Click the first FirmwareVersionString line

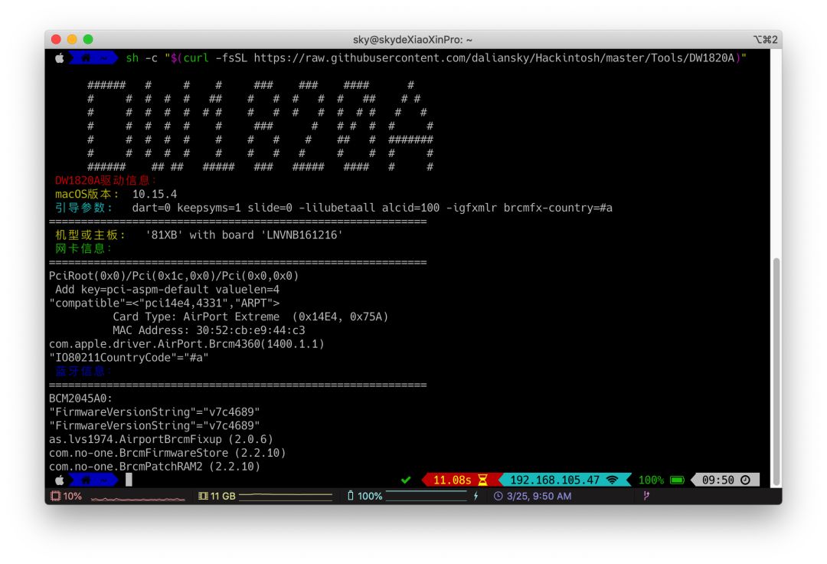pos(154,412)
